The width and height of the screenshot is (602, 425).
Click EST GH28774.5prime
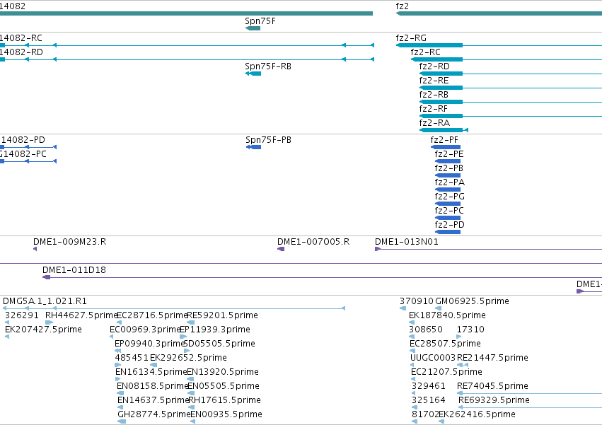(x=154, y=414)
